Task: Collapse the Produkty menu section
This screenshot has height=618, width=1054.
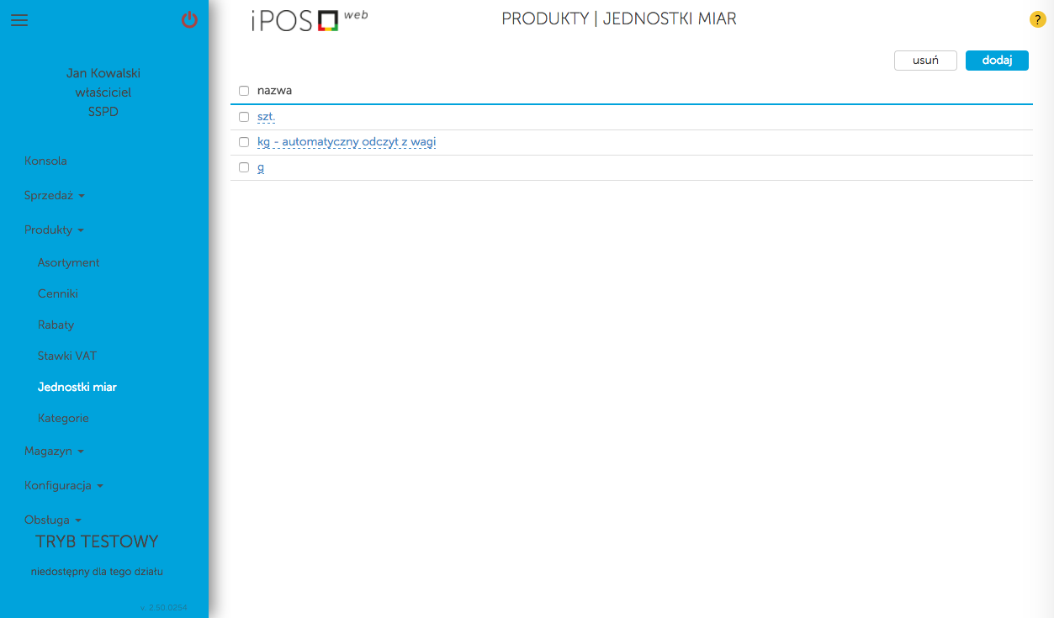Action: click(x=54, y=230)
